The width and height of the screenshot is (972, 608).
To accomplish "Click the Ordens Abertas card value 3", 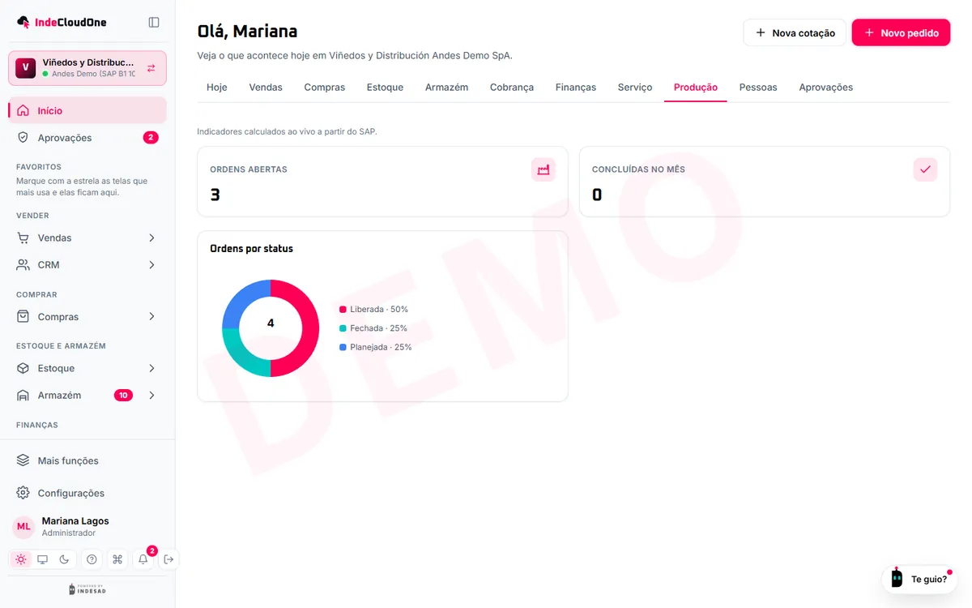I will (215, 195).
